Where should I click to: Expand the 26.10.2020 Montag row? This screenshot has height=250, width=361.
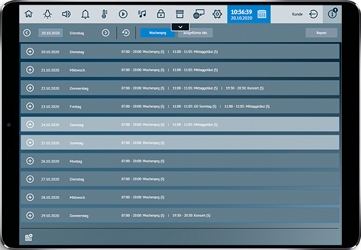coord(30,161)
